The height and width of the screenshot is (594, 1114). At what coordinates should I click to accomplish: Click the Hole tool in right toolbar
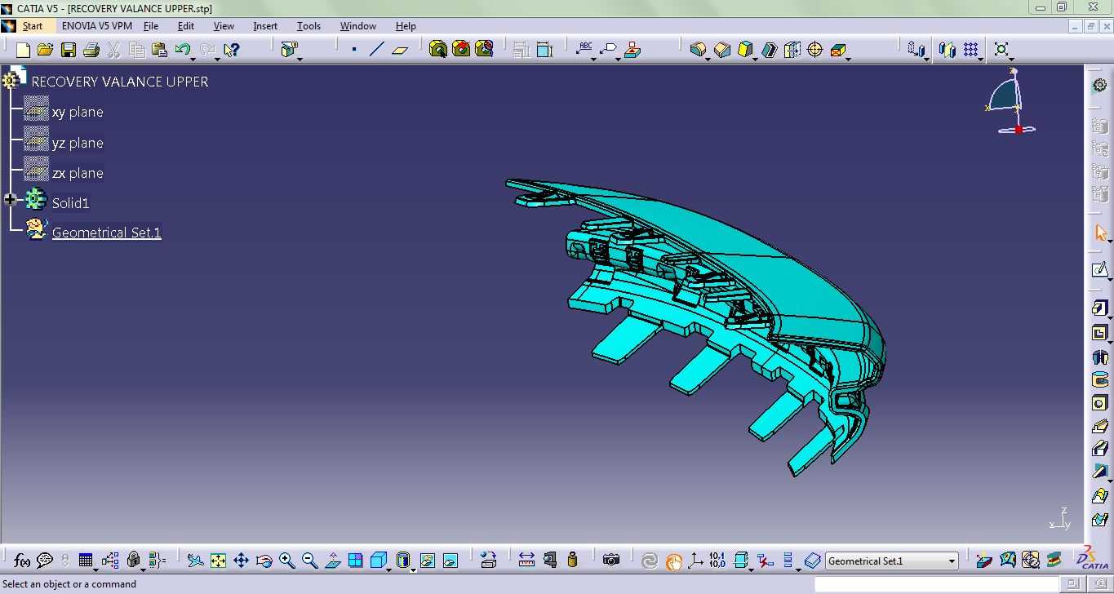pos(1100,403)
